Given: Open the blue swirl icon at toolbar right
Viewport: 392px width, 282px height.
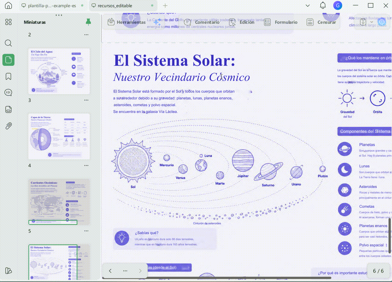Looking at the screenshot, I should [x=382, y=22].
